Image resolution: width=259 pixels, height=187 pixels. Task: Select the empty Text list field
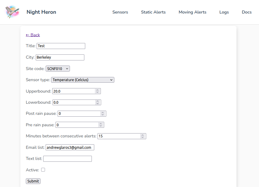67,159
